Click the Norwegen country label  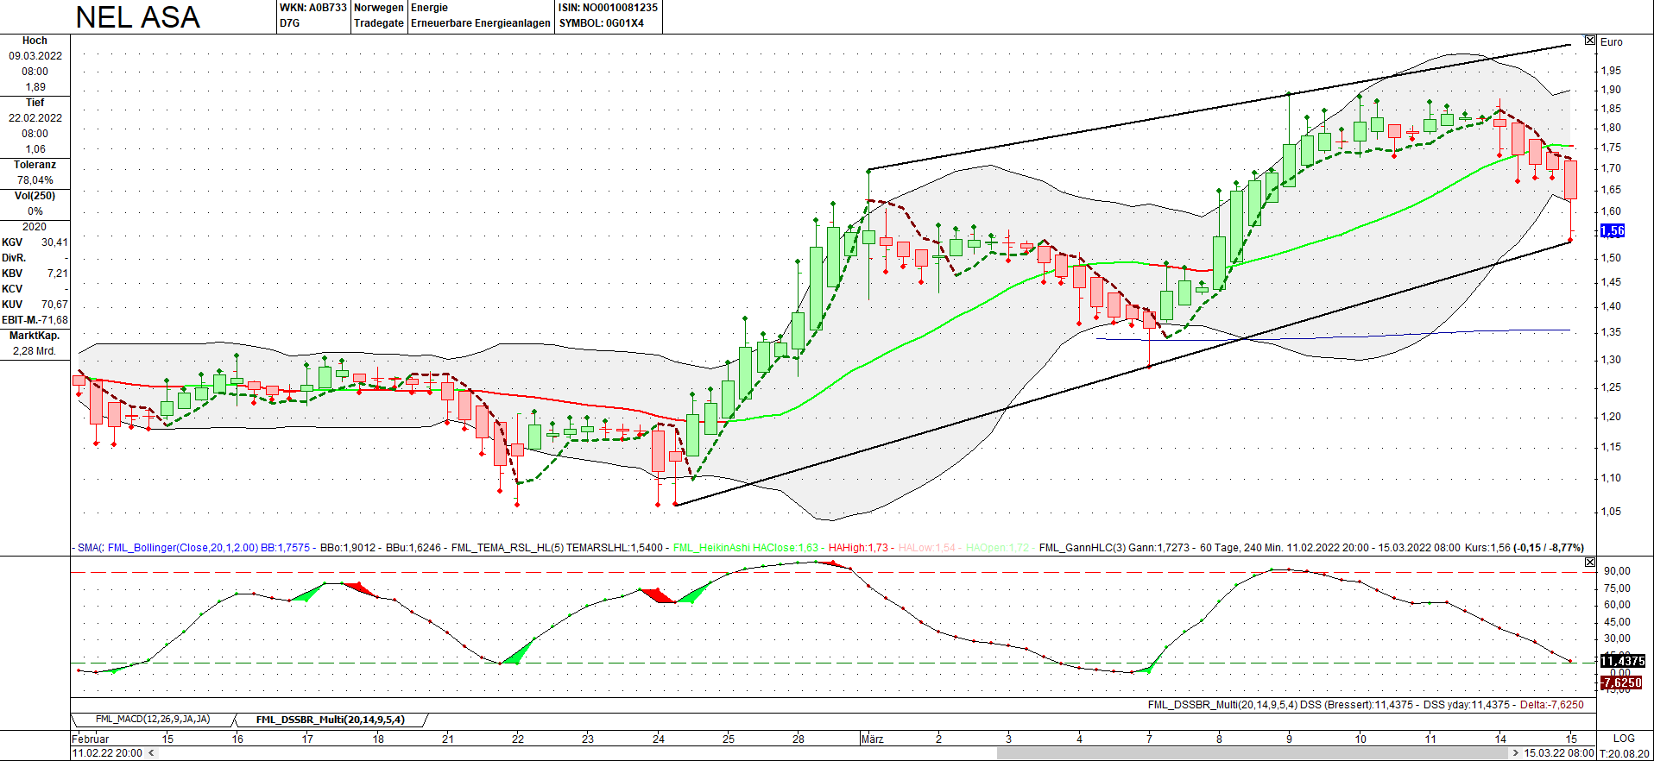click(379, 8)
